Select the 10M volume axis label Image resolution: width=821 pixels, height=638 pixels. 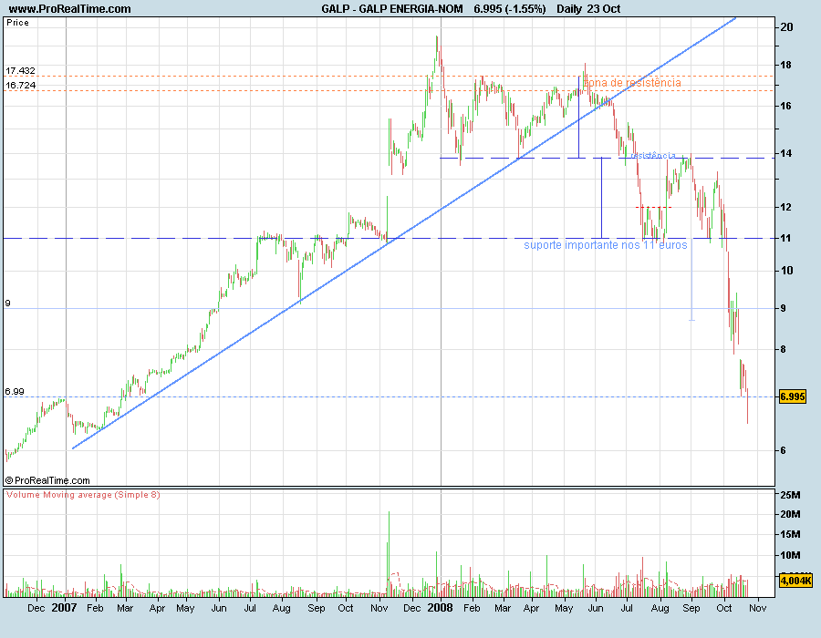(790, 555)
